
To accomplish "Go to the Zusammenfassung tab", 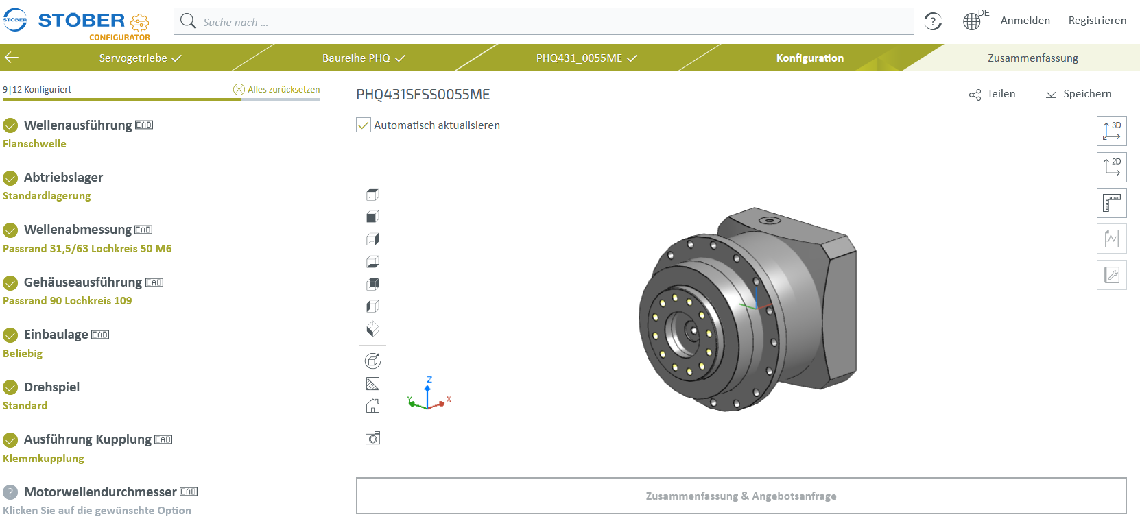I will point(1032,58).
